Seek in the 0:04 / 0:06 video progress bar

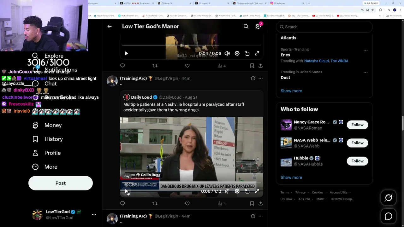[x=192, y=45]
